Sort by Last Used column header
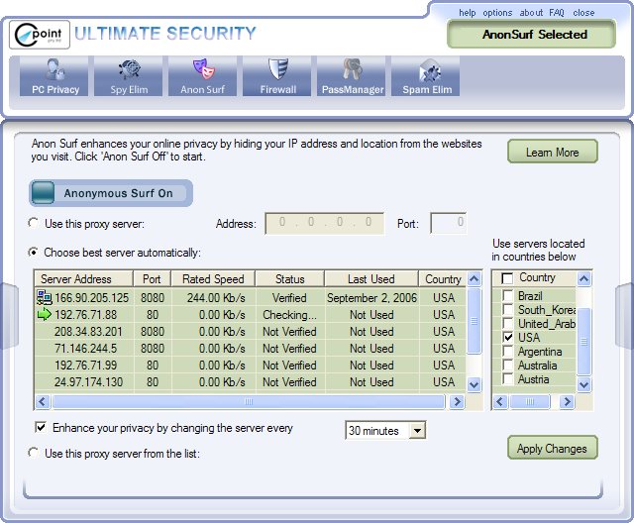The height and width of the screenshot is (523, 634). coord(371,279)
